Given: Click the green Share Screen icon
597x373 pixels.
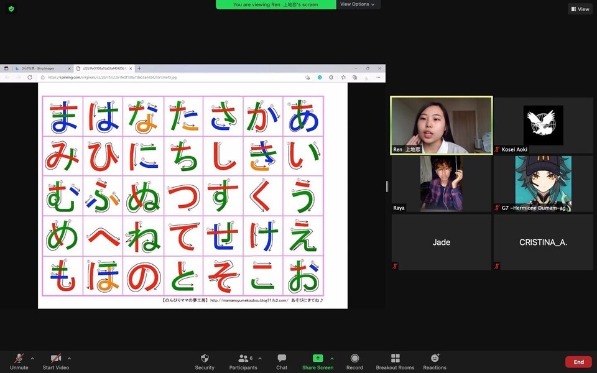Looking at the screenshot, I should coord(317,359).
